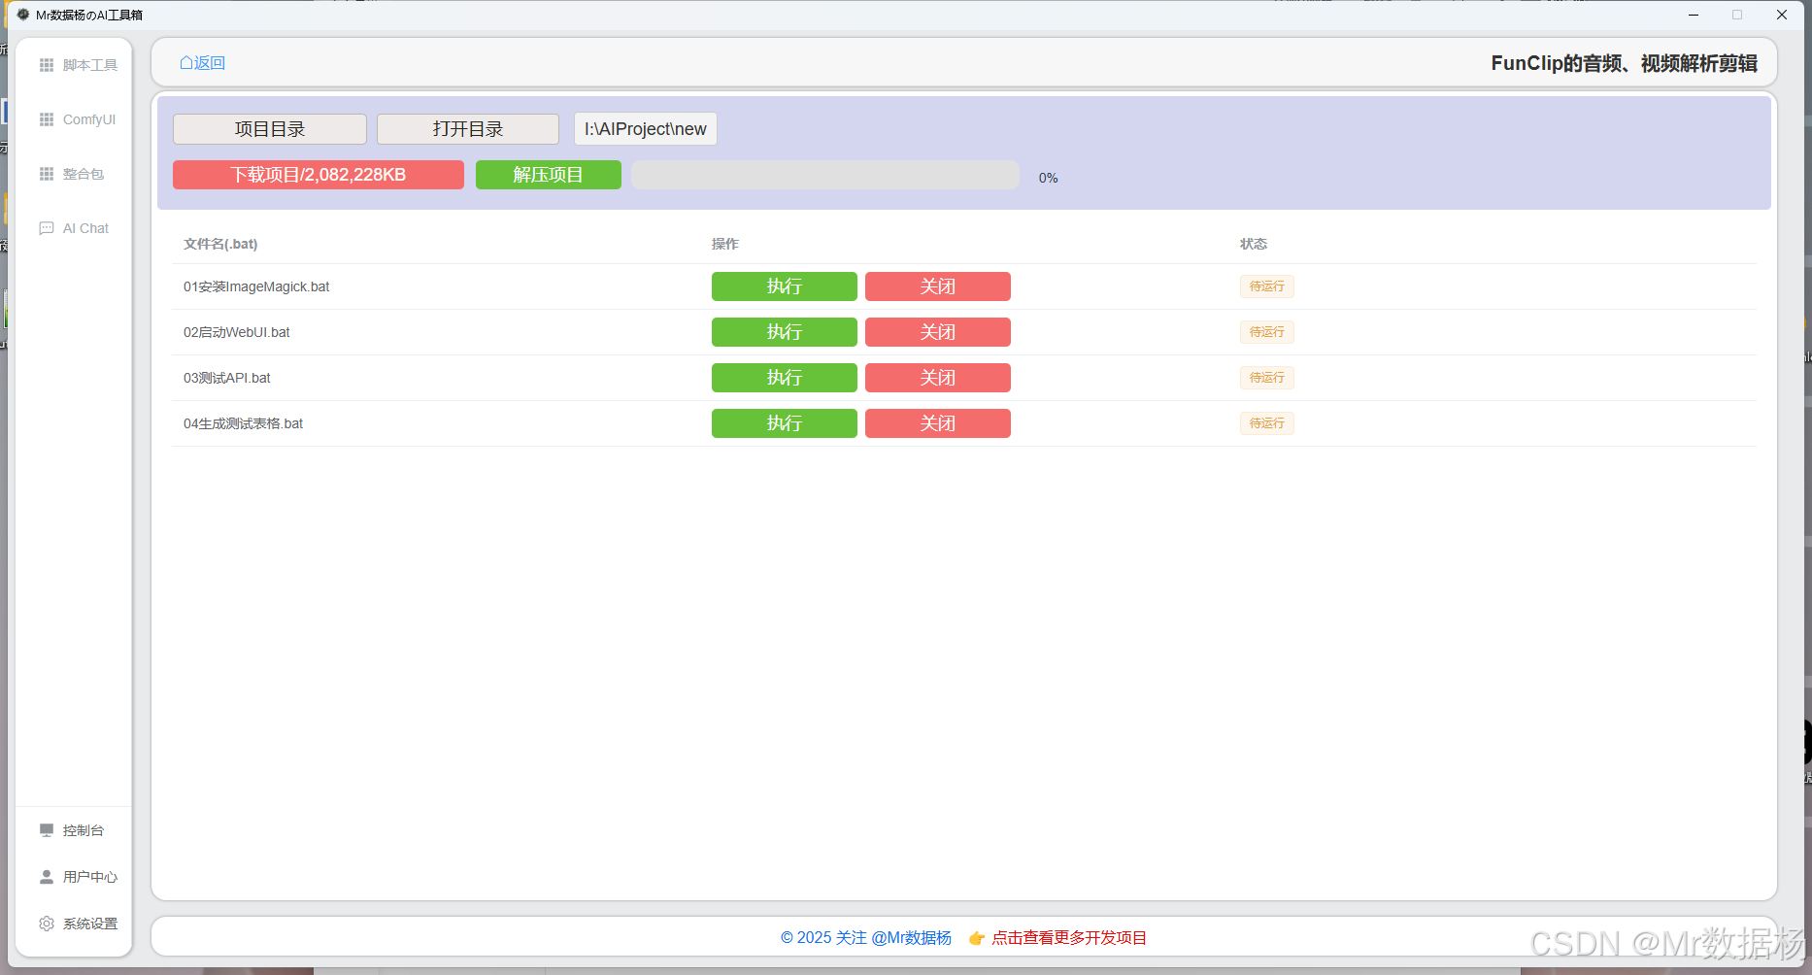The width and height of the screenshot is (1812, 975).
Task: Run 03测试API.bat with 执行
Action: 785,378
